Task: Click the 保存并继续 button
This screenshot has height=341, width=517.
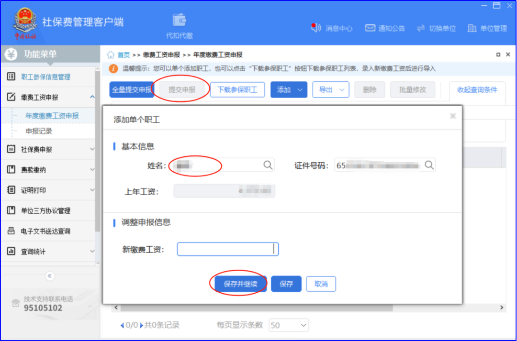Action: pos(240,284)
